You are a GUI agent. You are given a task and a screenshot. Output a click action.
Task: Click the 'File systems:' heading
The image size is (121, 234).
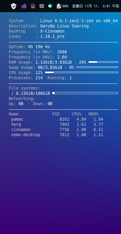point(25,88)
